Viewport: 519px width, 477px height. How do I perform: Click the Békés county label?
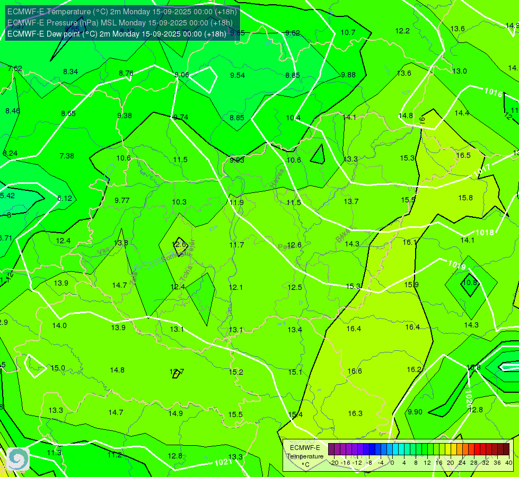[344, 235]
